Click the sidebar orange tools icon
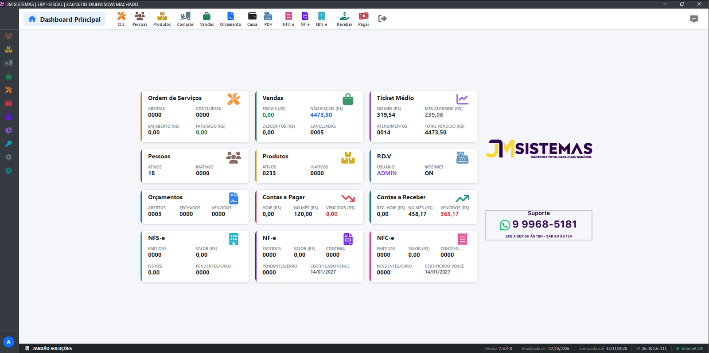Image resolution: width=709 pixels, height=353 pixels. [8, 90]
